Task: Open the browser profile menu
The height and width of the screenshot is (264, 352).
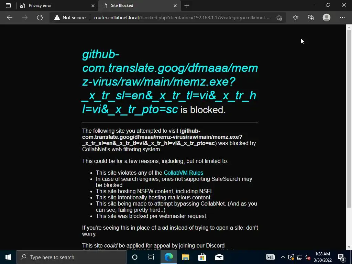Action: coord(327,18)
